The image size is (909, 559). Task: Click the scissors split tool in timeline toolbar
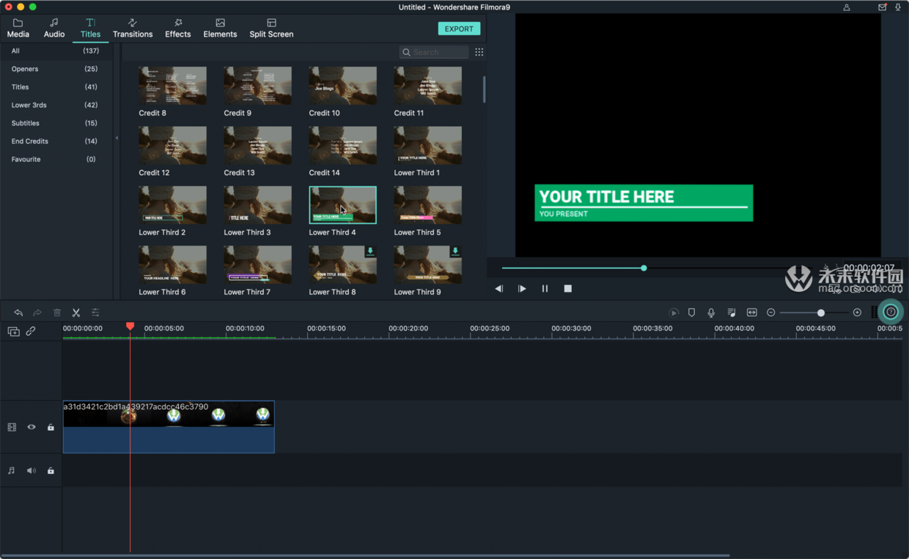(x=76, y=313)
